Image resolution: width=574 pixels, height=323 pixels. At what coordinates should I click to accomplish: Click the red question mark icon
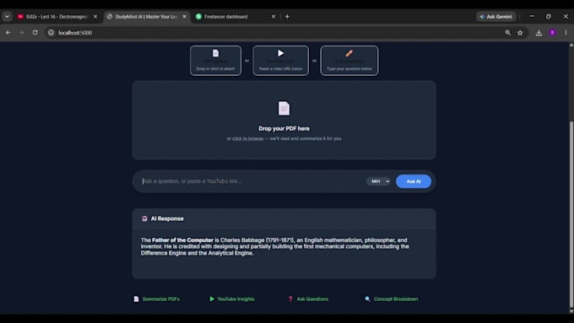point(290,299)
